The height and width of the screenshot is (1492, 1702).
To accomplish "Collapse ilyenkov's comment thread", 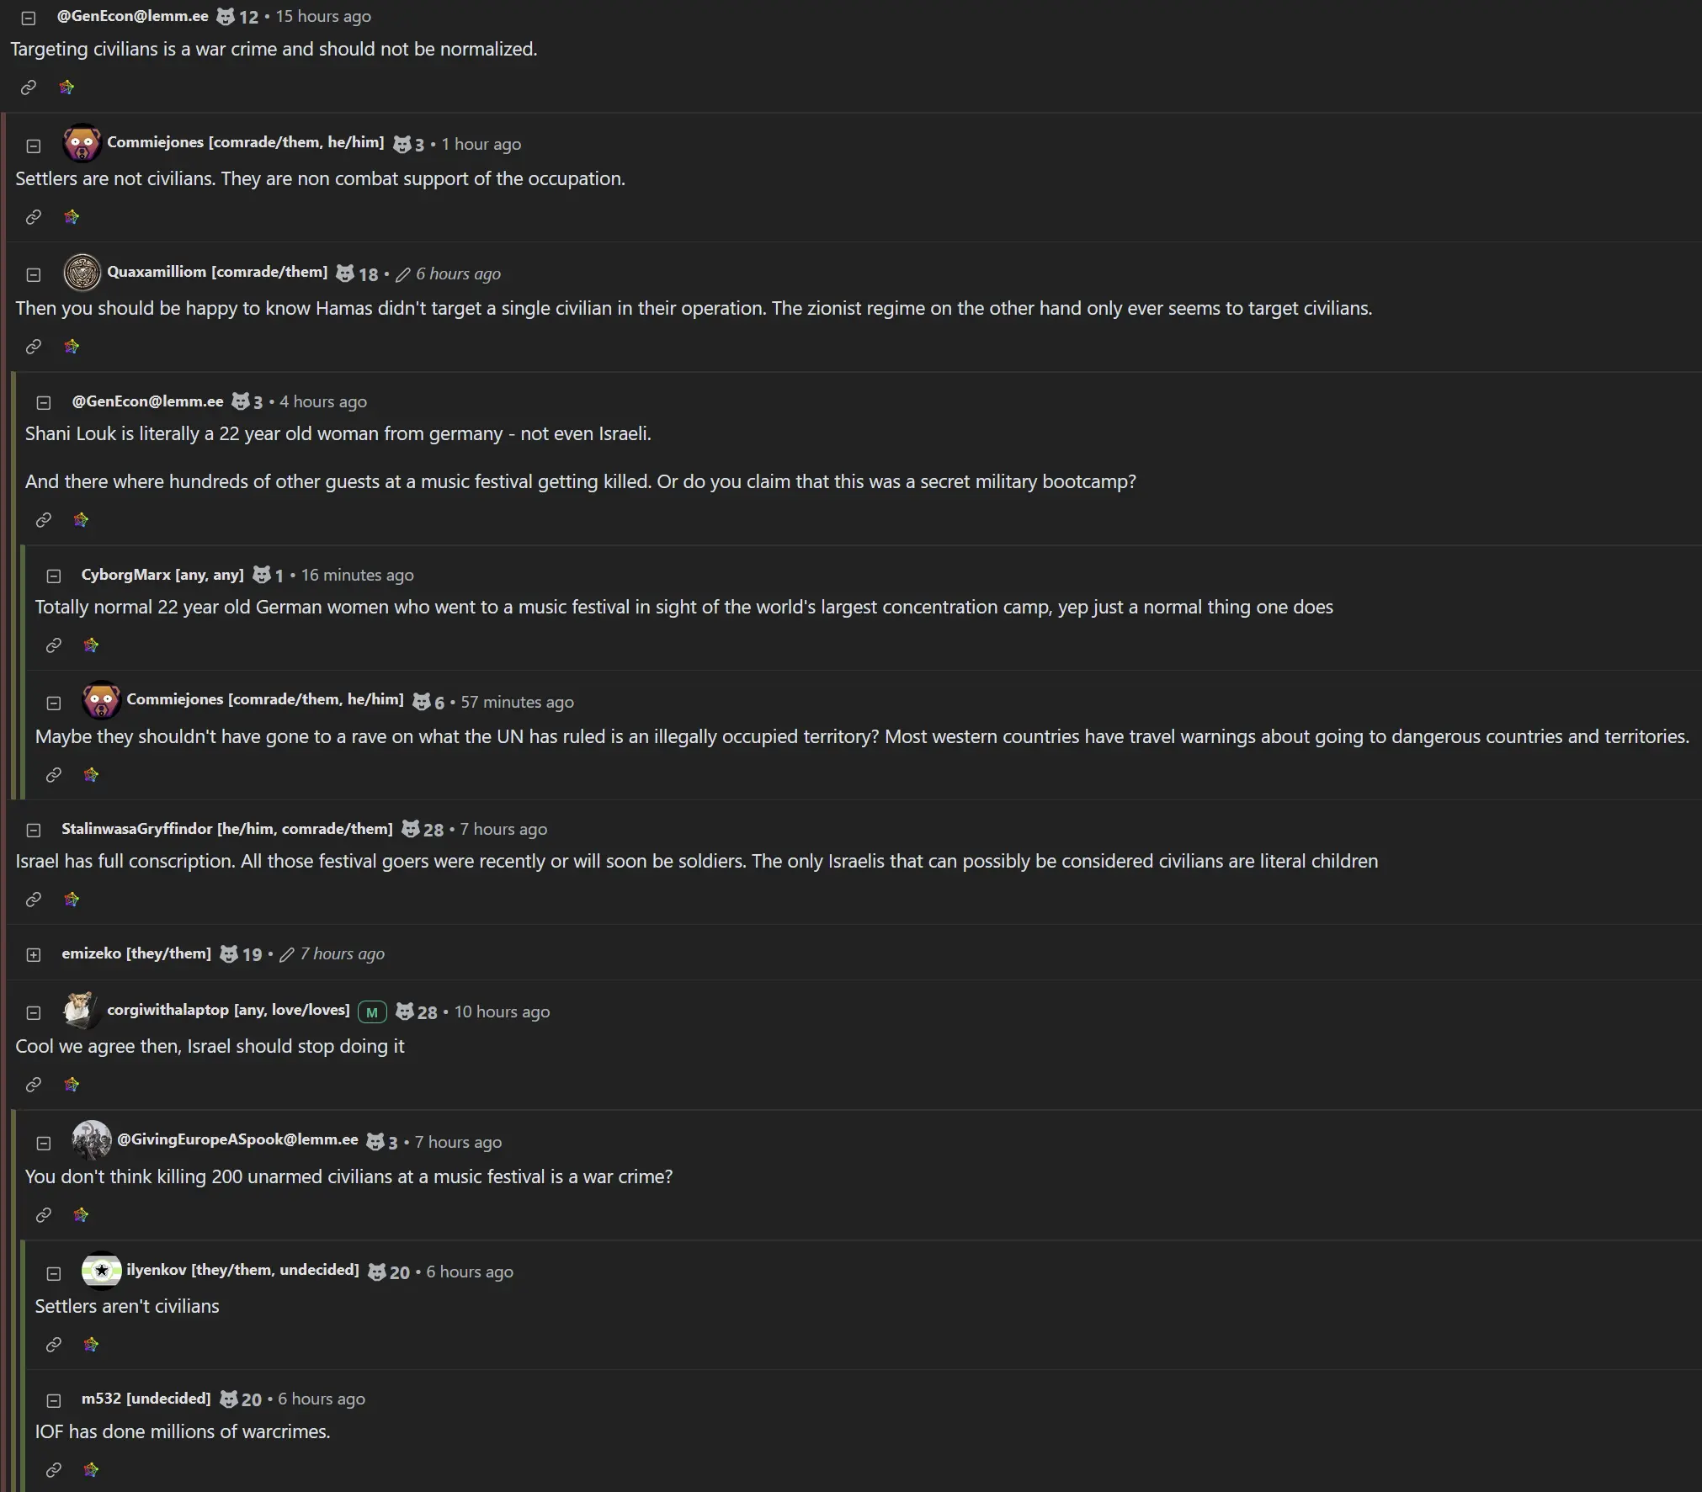I will [54, 1274].
